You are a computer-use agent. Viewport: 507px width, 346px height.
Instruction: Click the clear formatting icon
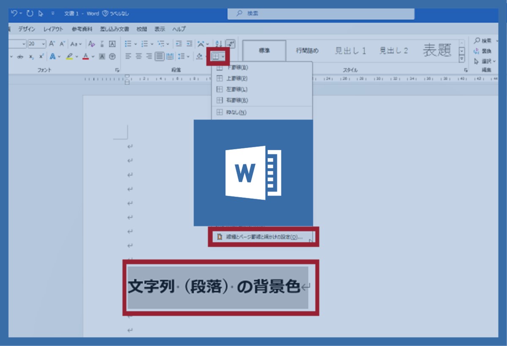click(92, 44)
